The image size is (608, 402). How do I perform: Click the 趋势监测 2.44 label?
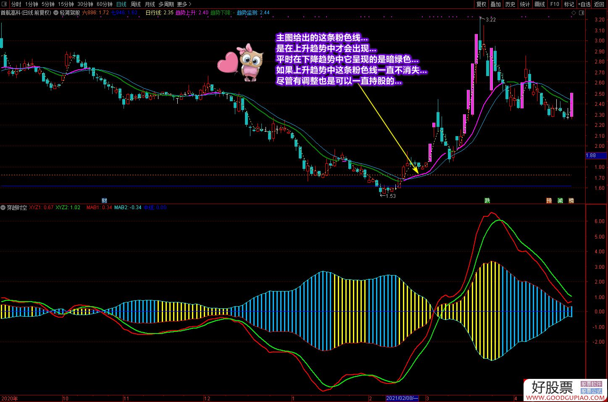(253, 13)
